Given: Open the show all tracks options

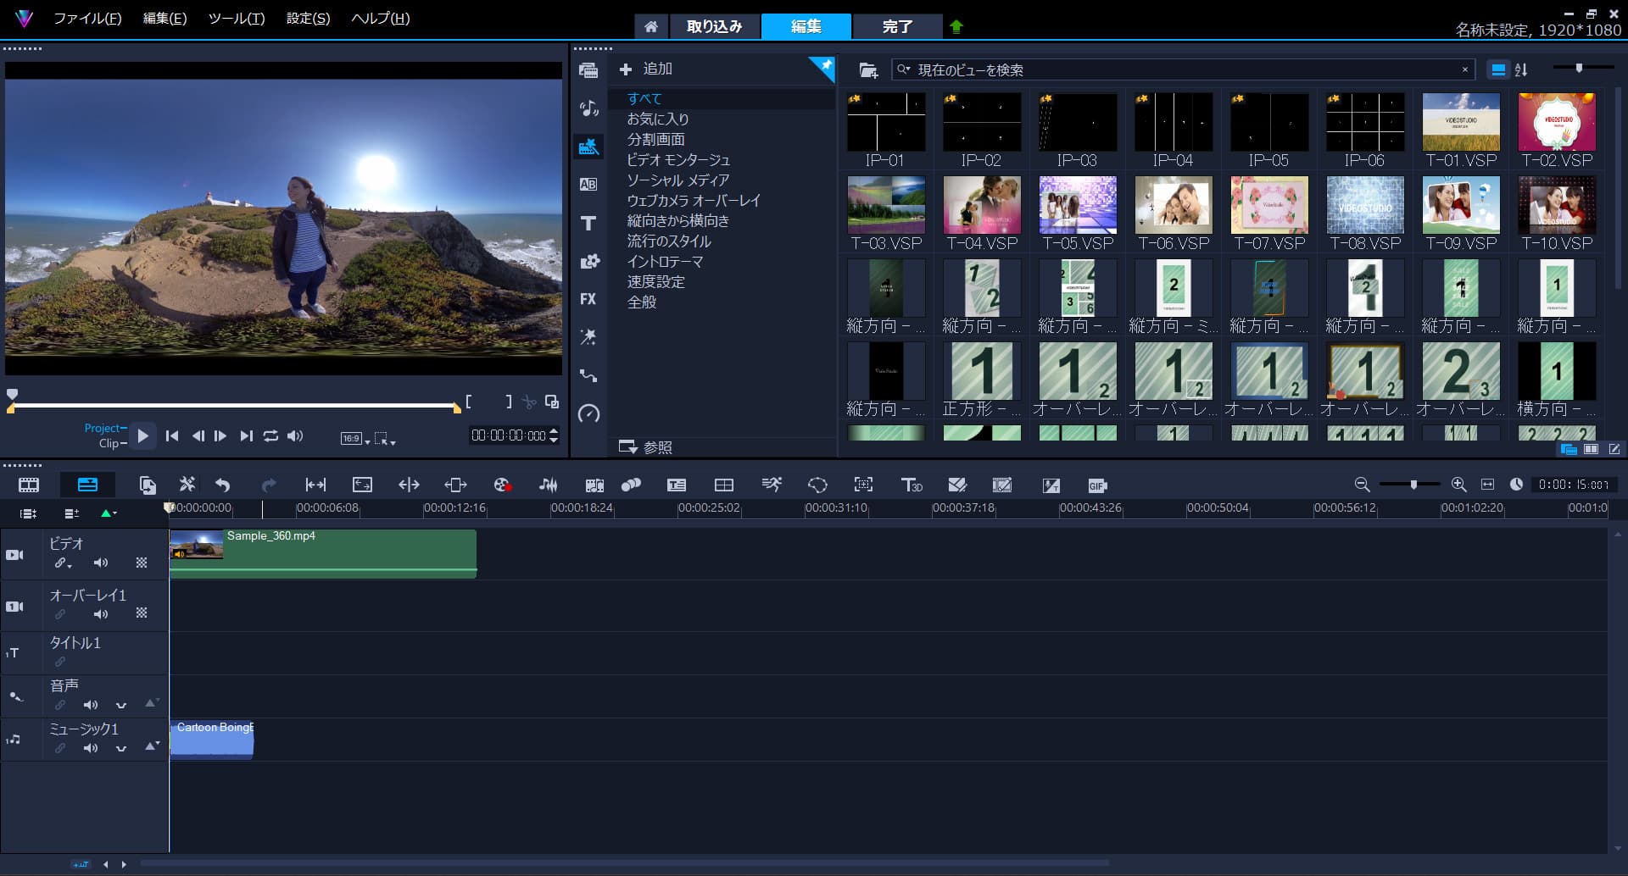Looking at the screenshot, I should [x=29, y=513].
